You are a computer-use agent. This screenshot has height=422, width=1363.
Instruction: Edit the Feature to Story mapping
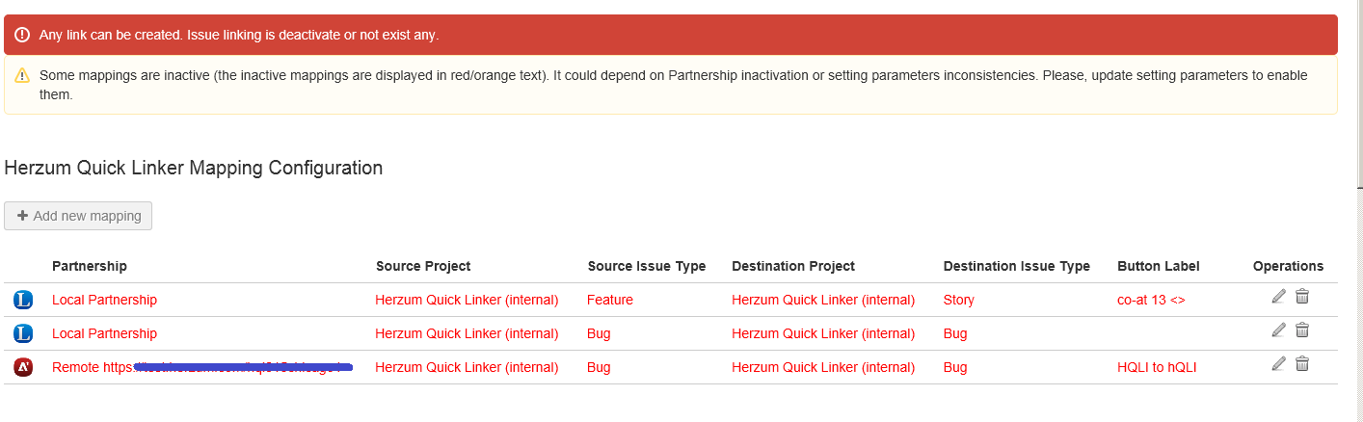pos(1279,297)
